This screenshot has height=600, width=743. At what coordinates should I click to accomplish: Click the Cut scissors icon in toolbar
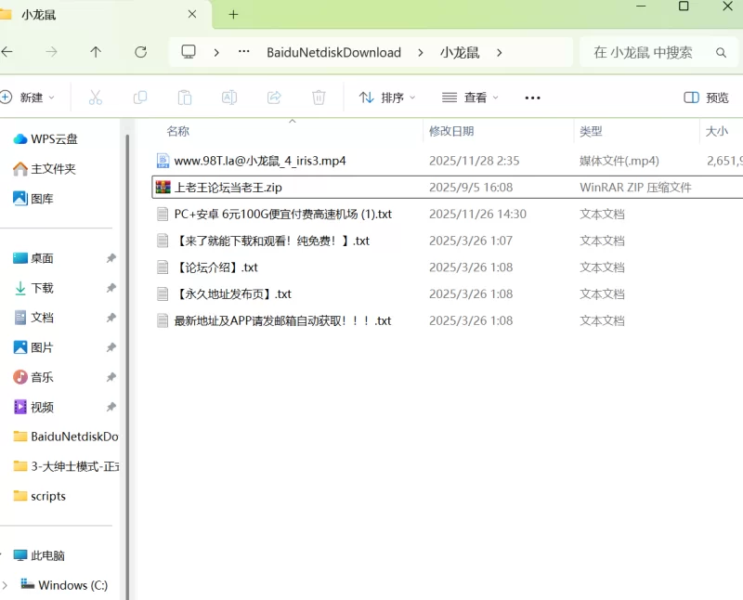[95, 98]
